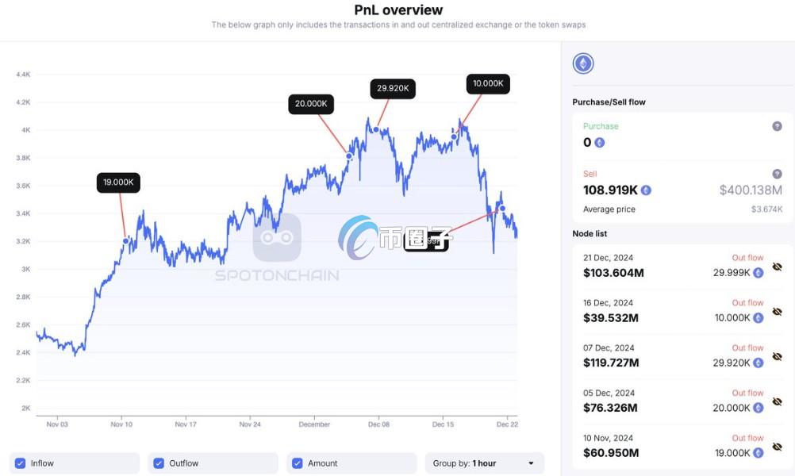Viewport: 795px width, 476px height.
Task: Hide the 10 Nov, 2024 node
Action: tap(777, 447)
